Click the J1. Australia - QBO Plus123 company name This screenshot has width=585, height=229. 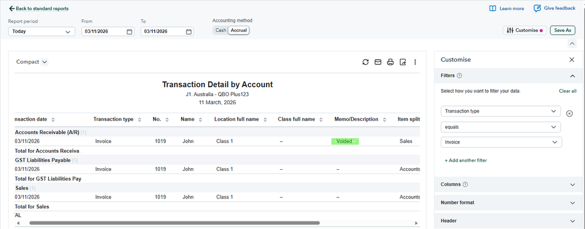(217, 94)
